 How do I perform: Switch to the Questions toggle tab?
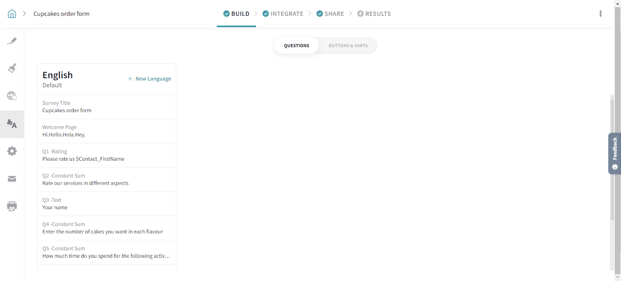(x=297, y=46)
